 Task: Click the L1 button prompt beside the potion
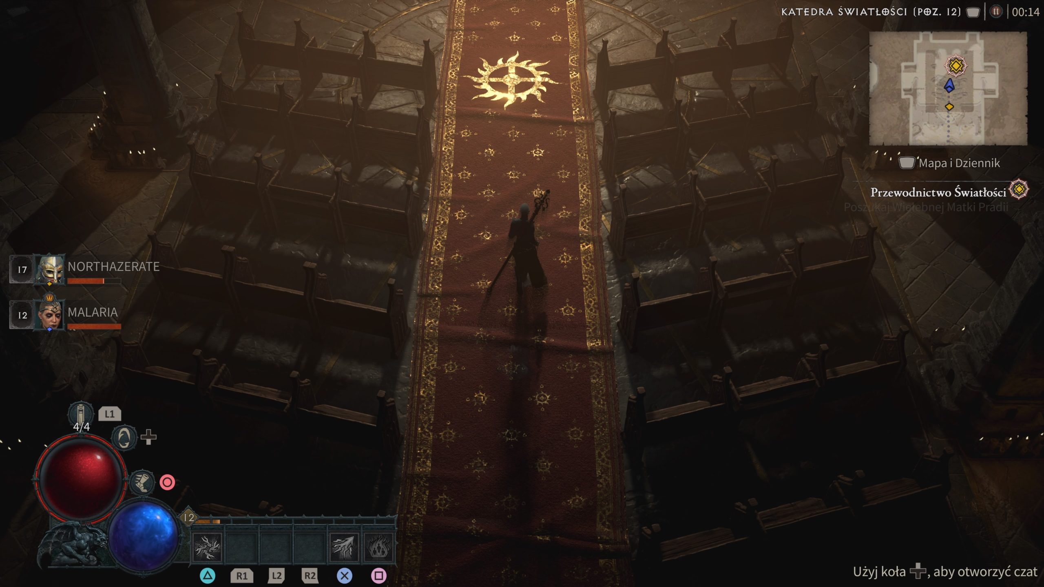pos(110,414)
